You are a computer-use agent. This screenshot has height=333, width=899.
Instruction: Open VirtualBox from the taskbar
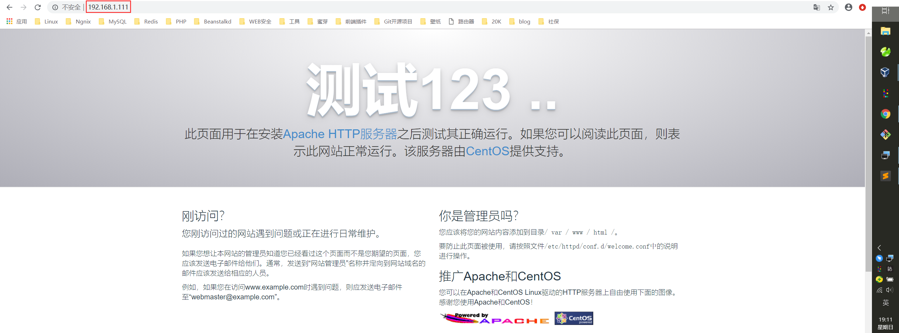click(x=885, y=73)
